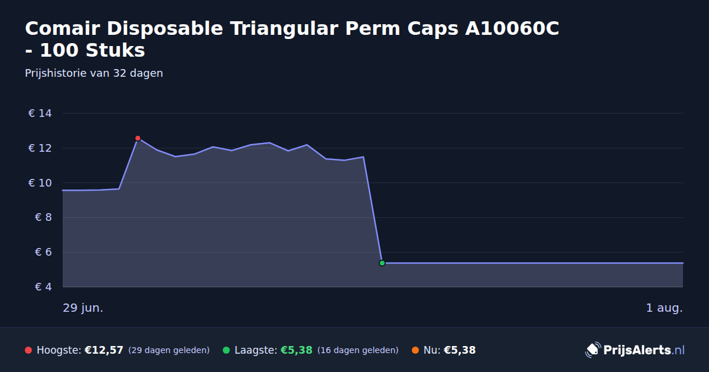Viewport: 709px width, 372px height.
Task: Open the PrijsAlerts.nl brand link
Action: click(x=635, y=350)
